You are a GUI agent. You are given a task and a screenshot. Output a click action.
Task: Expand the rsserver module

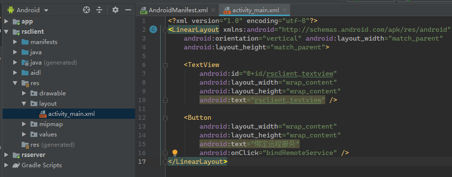(x=6, y=155)
